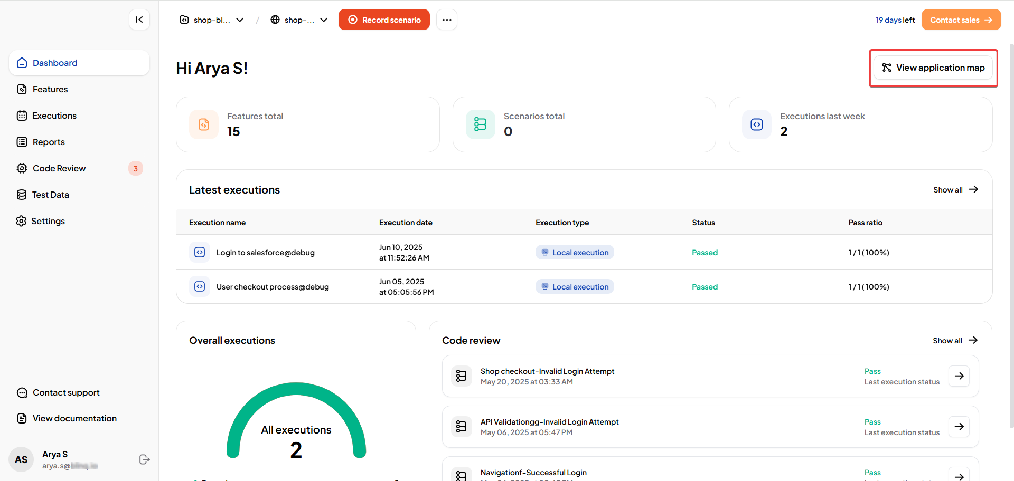Collapse the sidebar with the arrow icon
Screen dimensions: 1014x481
point(139,20)
